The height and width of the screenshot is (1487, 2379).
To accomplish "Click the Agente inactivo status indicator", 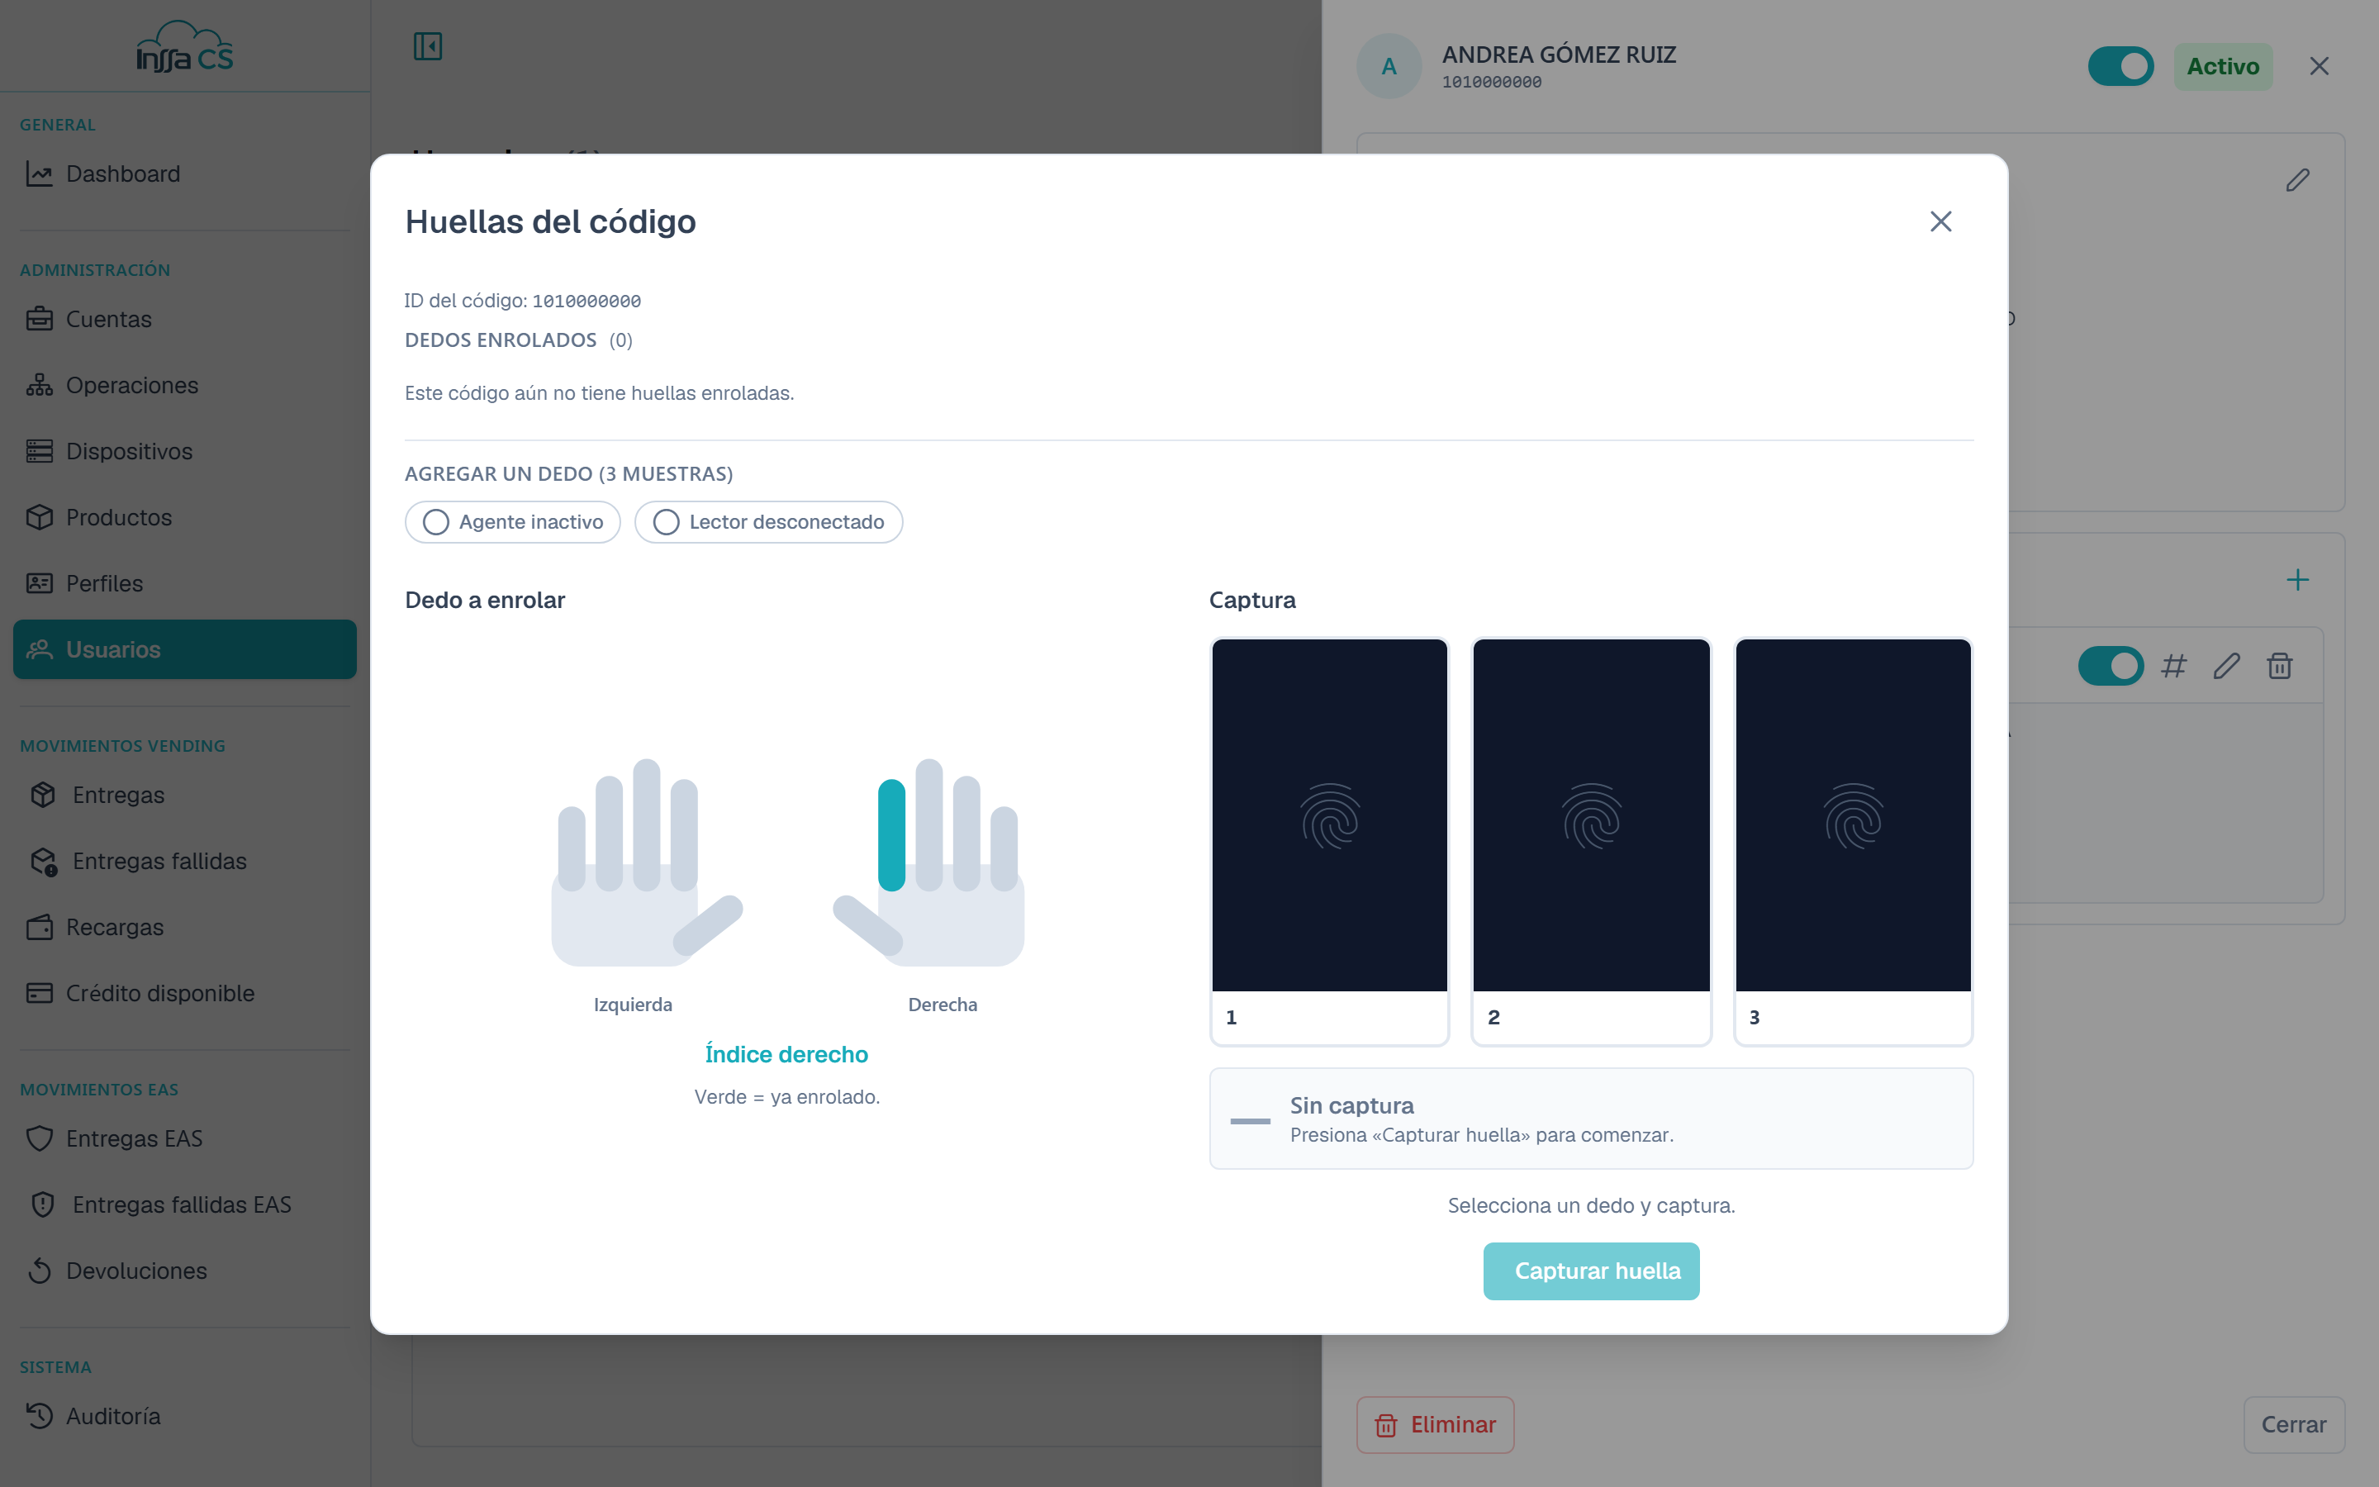I will (x=512, y=522).
